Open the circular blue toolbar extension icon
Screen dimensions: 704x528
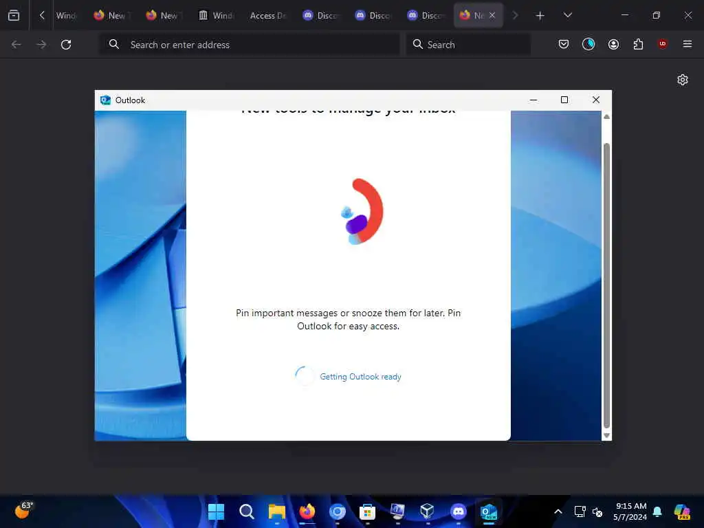click(x=588, y=44)
